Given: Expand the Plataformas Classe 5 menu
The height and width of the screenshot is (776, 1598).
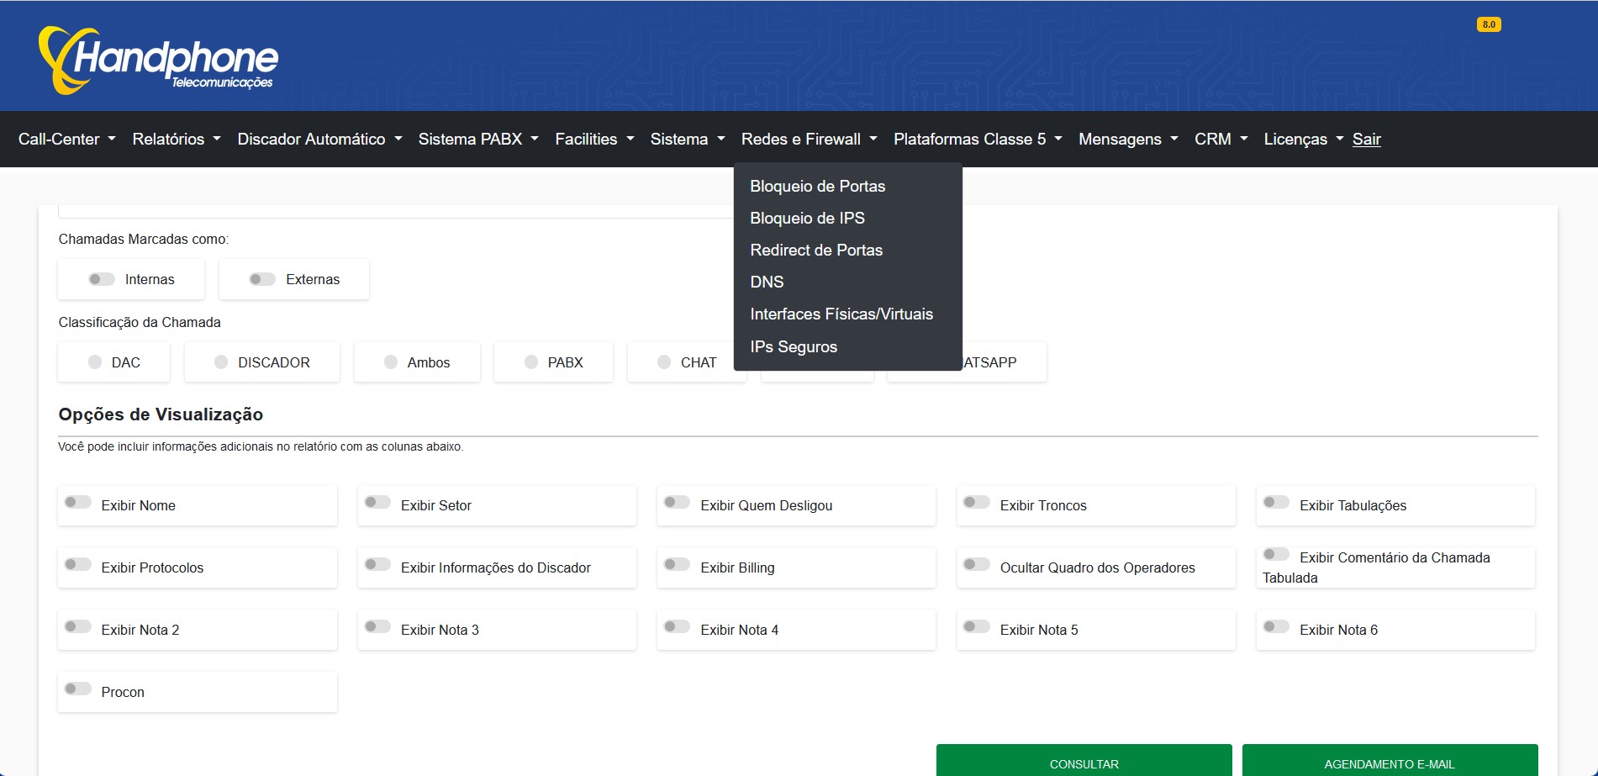Looking at the screenshot, I should click(977, 140).
